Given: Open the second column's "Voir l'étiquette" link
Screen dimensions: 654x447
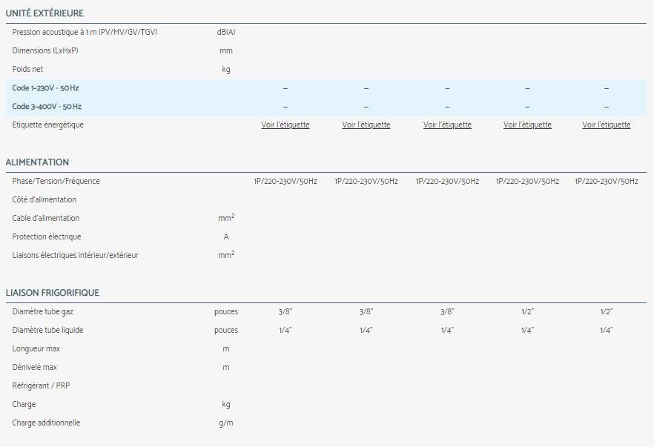Looking at the screenshot, I should [x=366, y=125].
